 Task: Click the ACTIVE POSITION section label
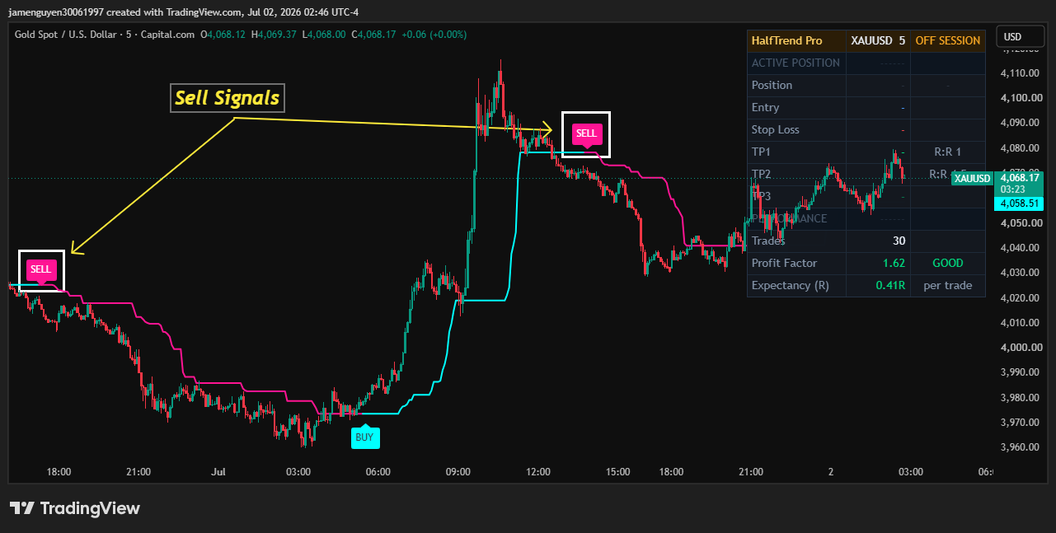pos(796,63)
